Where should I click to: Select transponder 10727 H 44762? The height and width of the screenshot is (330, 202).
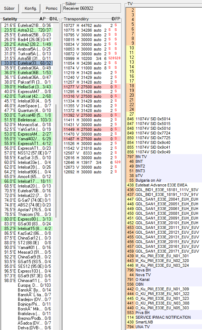click(92, 25)
